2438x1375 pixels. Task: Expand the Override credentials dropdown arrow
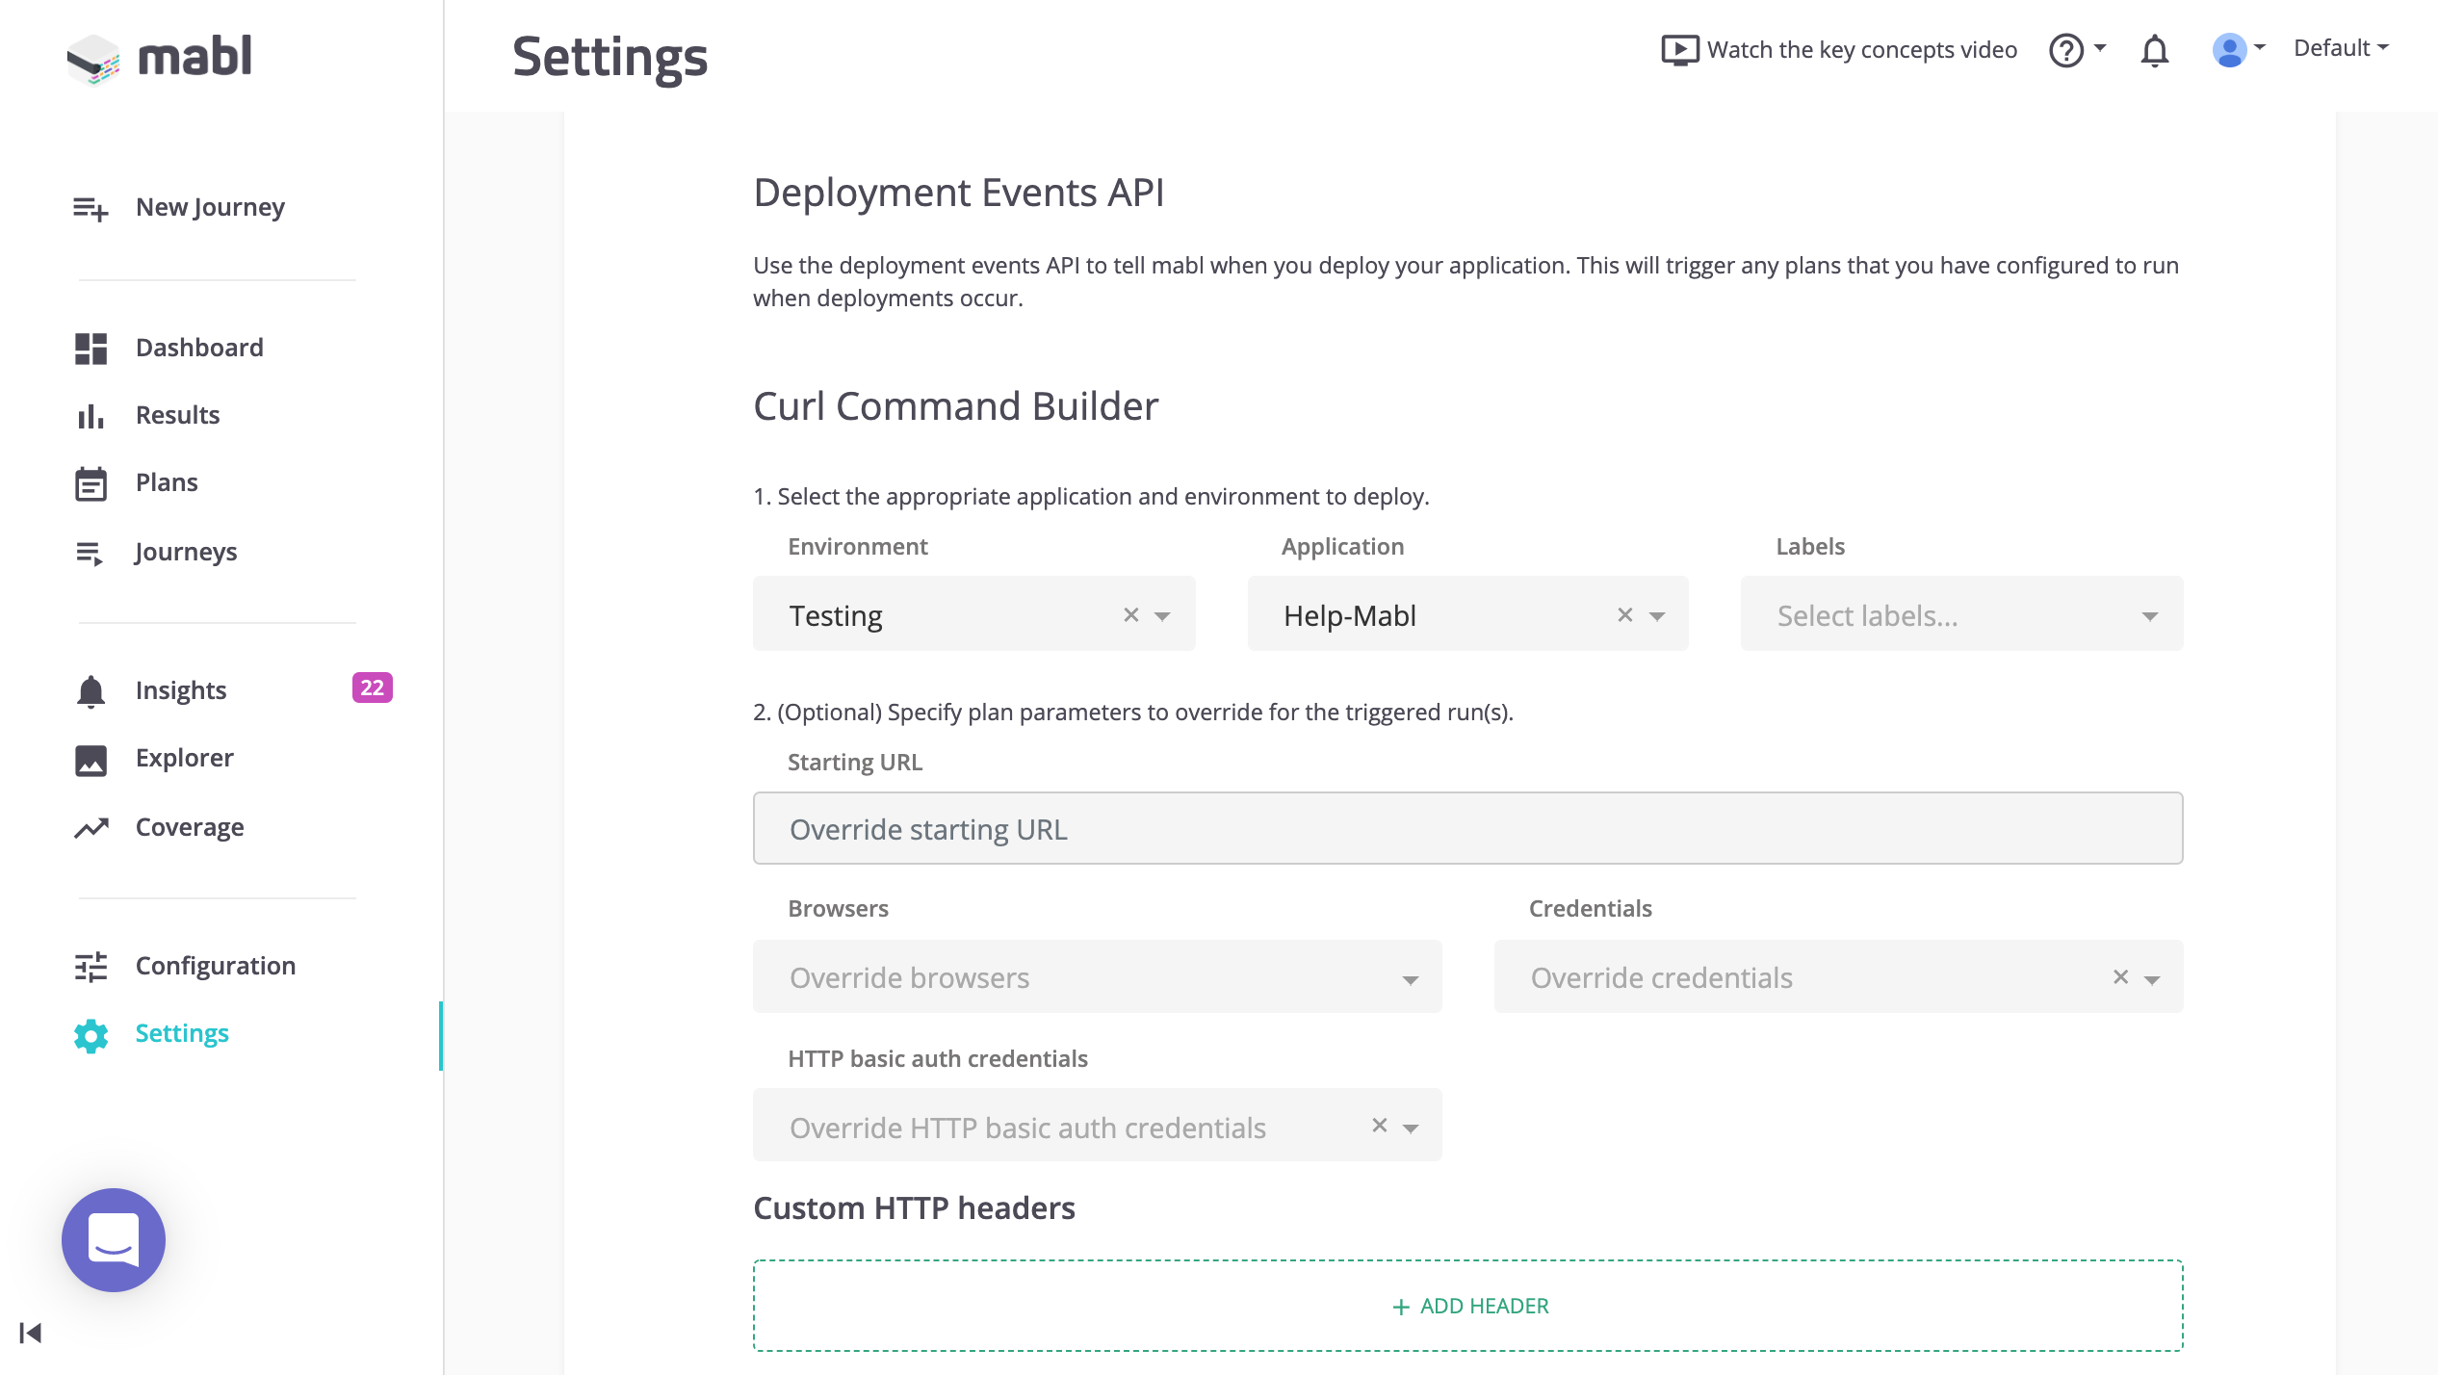[2152, 979]
